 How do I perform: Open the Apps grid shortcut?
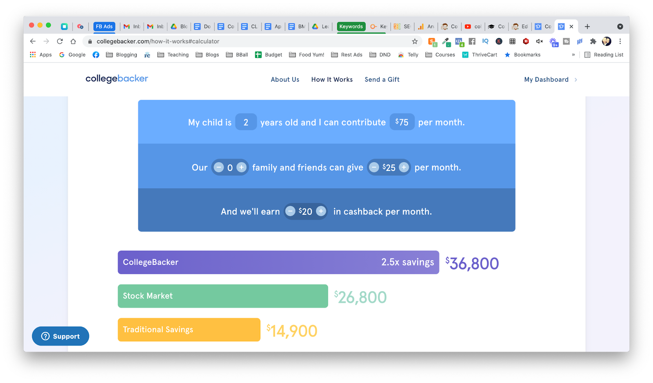pos(41,55)
